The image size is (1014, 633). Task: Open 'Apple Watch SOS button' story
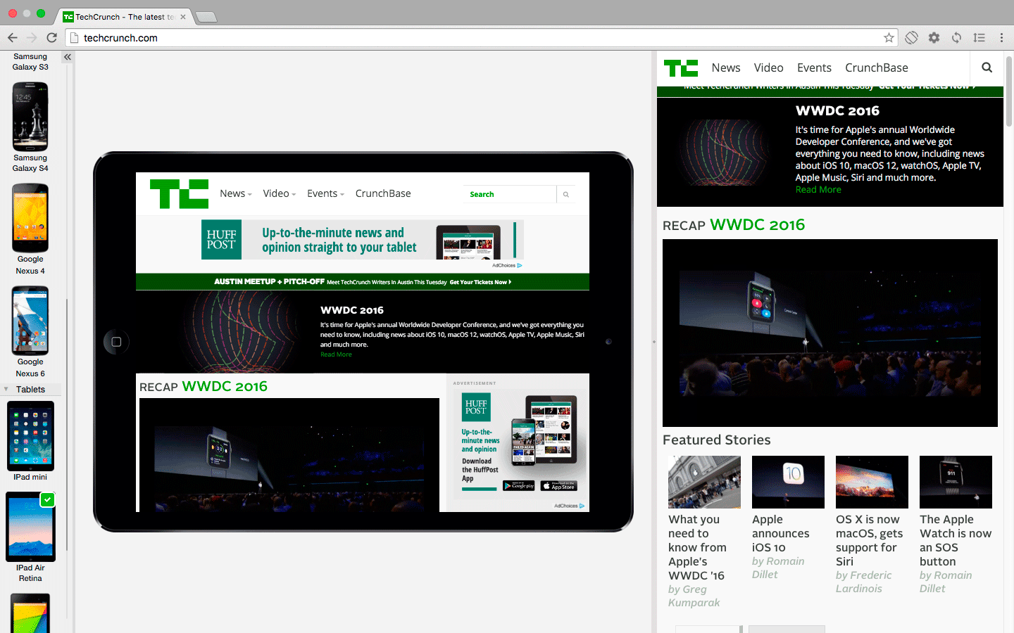click(956, 540)
